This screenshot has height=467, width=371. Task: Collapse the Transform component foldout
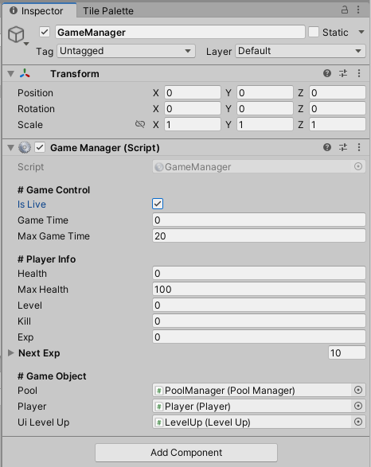(x=10, y=73)
